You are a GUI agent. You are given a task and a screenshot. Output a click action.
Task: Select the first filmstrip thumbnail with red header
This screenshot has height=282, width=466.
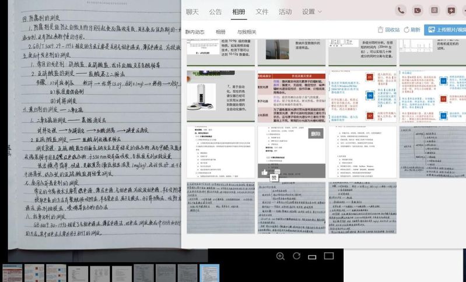(12, 273)
